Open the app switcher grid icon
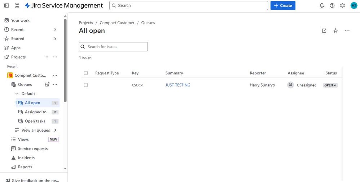Viewport: 360px width, 182px height. click(x=17, y=5)
